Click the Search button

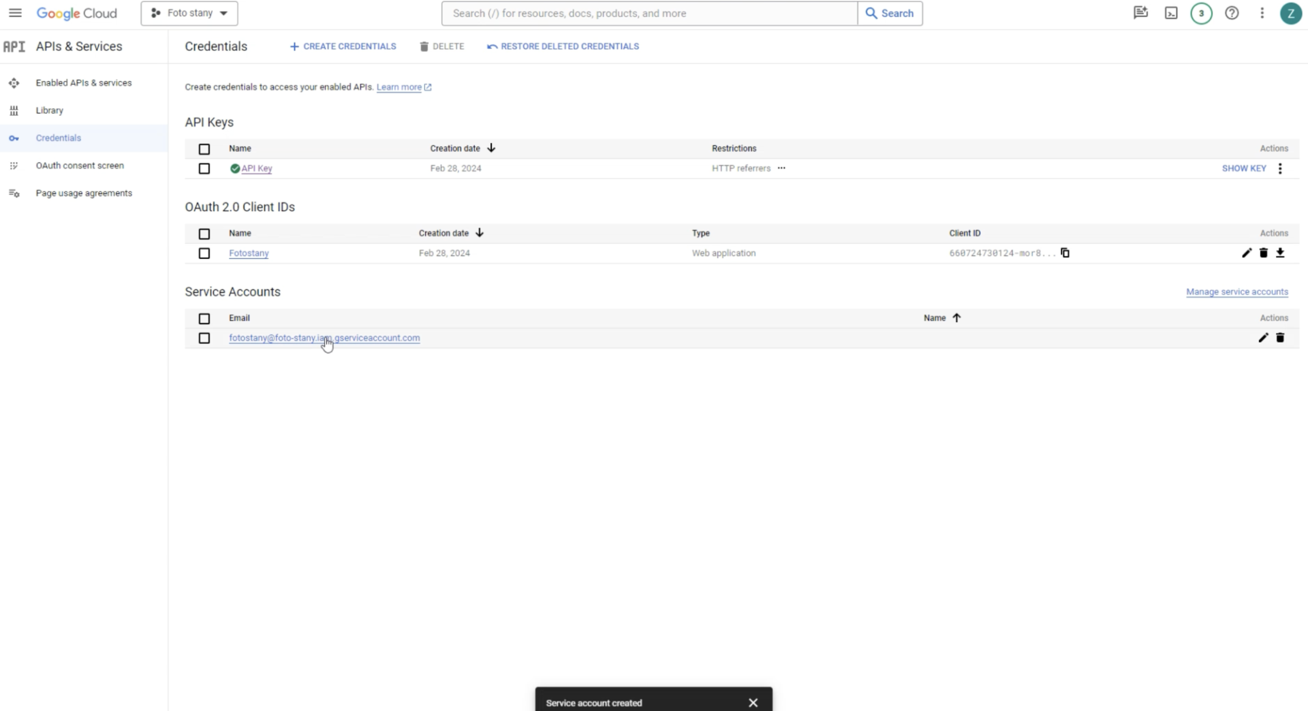(890, 13)
